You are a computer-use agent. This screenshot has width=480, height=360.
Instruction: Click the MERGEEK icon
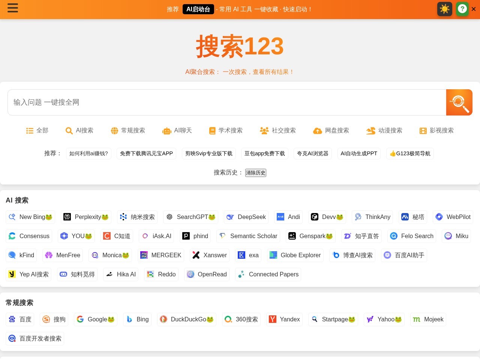(144, 255)
